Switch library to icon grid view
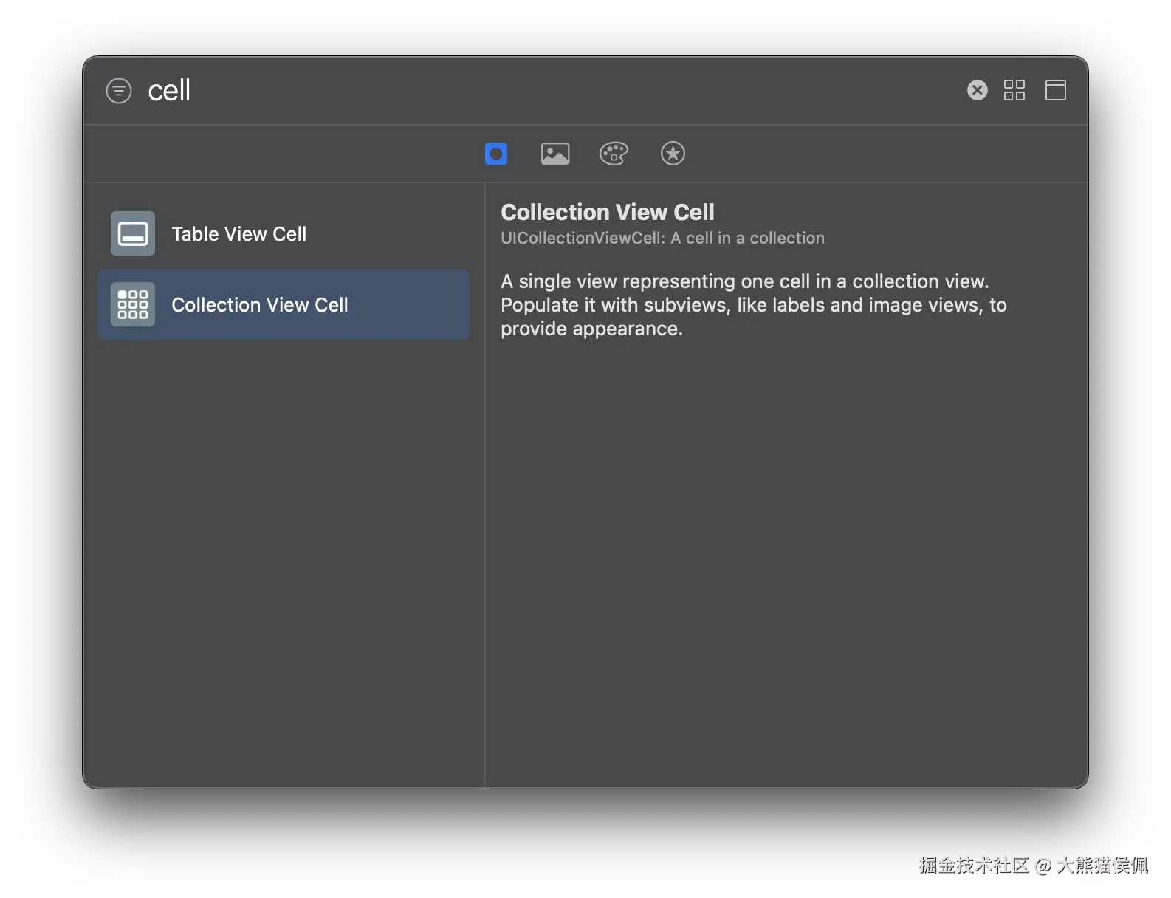 1014,90
